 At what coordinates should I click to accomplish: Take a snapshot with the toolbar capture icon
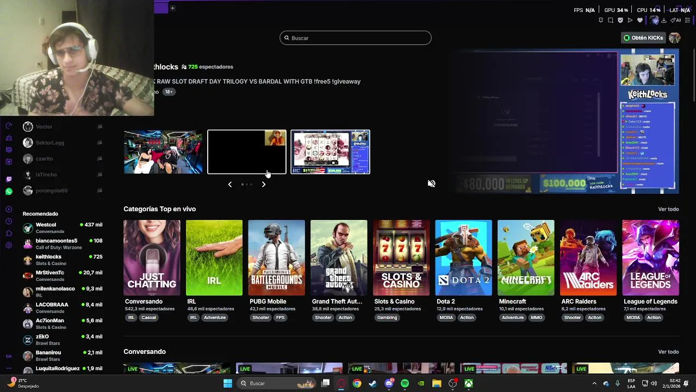tap(611, 20)
